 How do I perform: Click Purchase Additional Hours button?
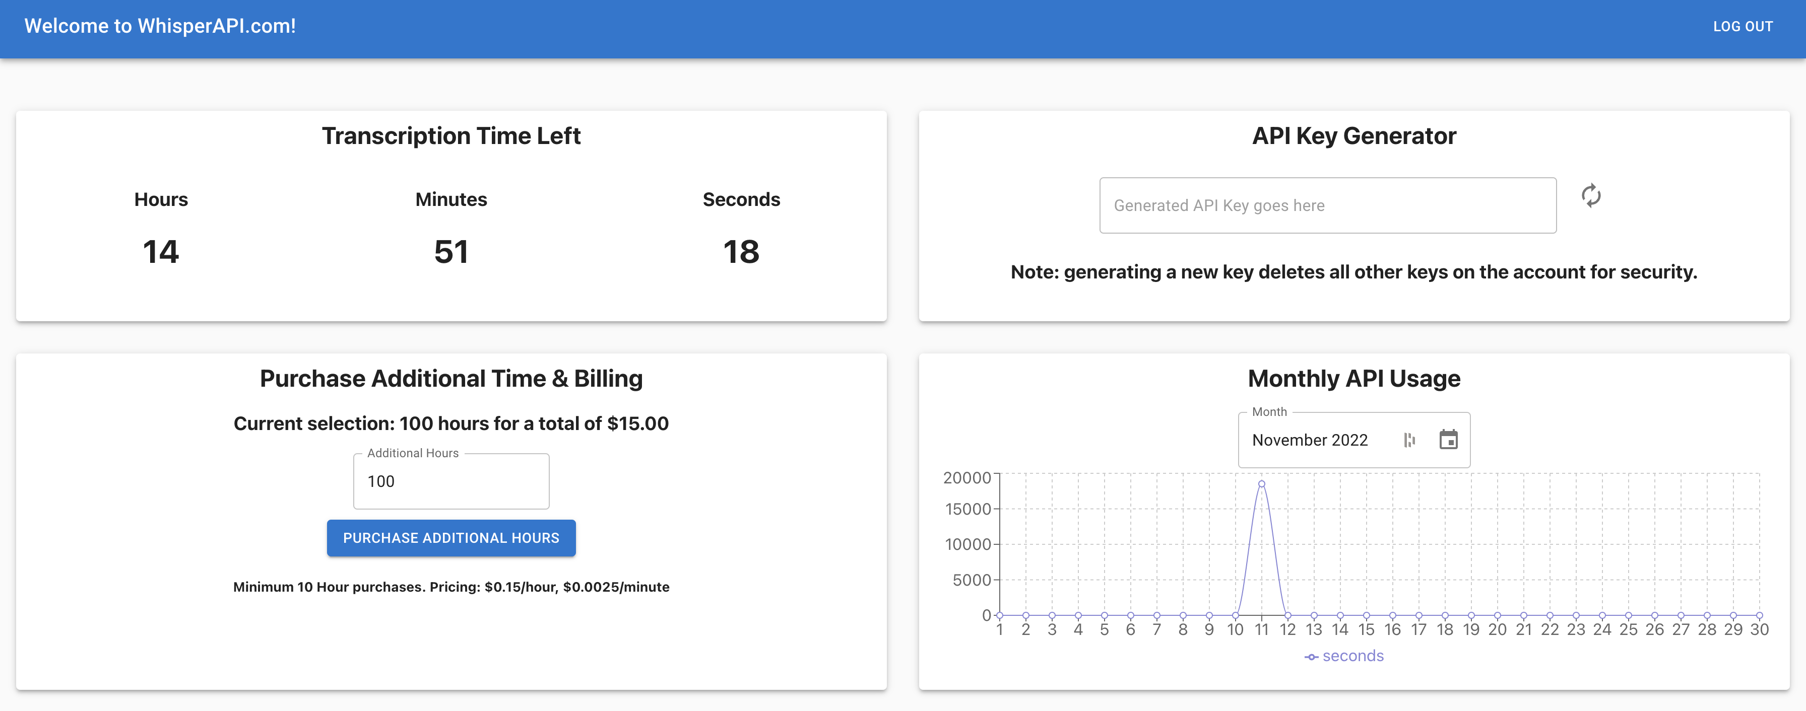(451, 538)
